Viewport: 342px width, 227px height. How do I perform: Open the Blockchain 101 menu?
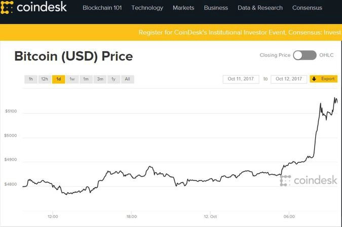point(102,8)
